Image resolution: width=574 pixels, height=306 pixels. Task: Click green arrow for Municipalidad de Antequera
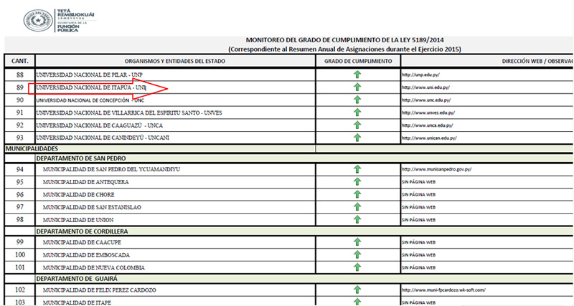pyautogui.click(x=357, y=182)
